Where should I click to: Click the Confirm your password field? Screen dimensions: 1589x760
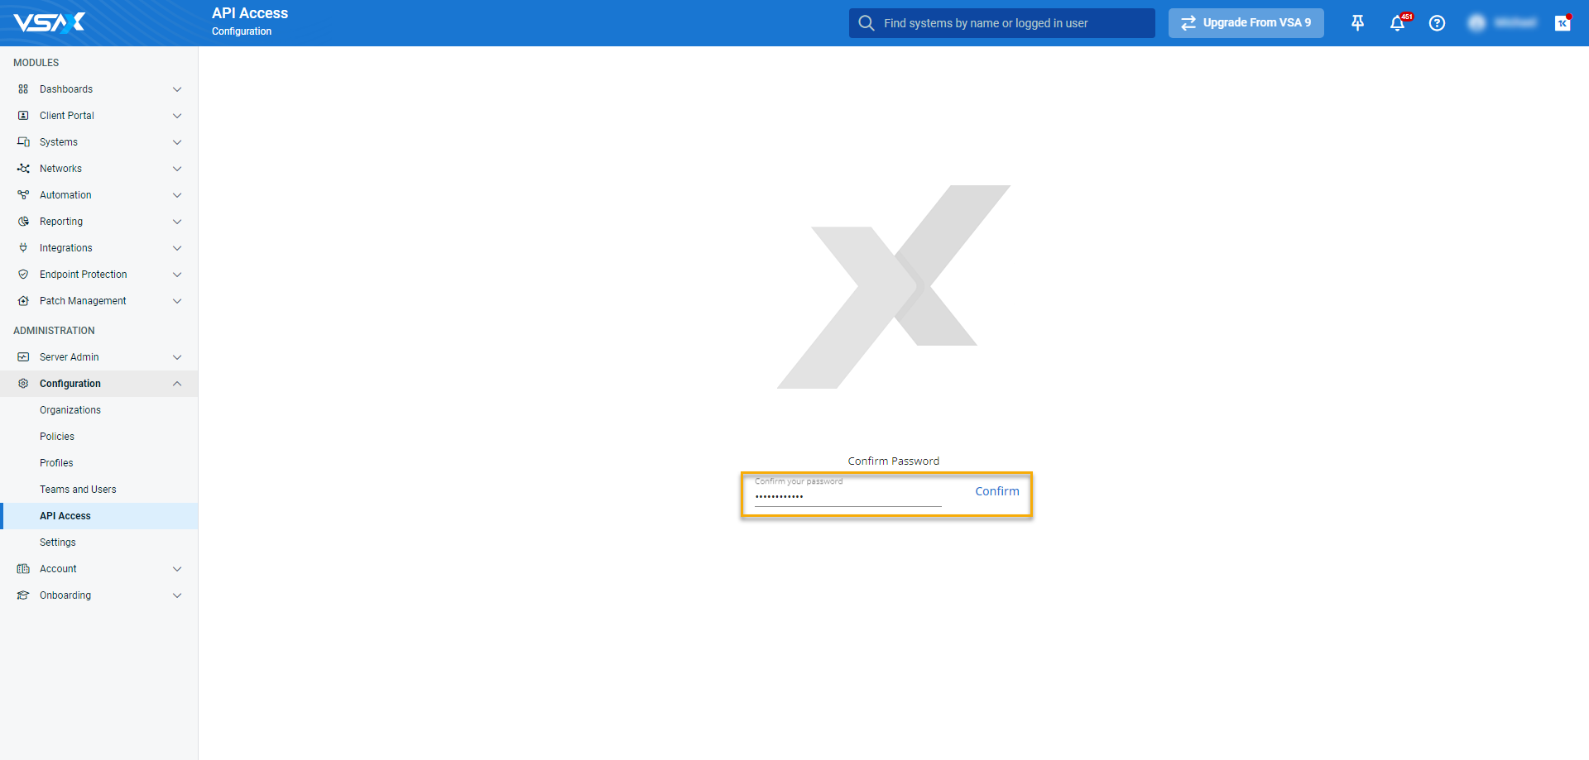tap(848, 493)
